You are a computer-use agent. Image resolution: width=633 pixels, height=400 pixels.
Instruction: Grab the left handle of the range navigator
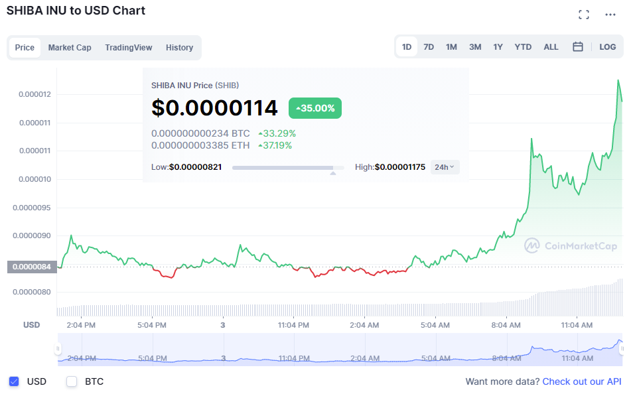point(58,348)
